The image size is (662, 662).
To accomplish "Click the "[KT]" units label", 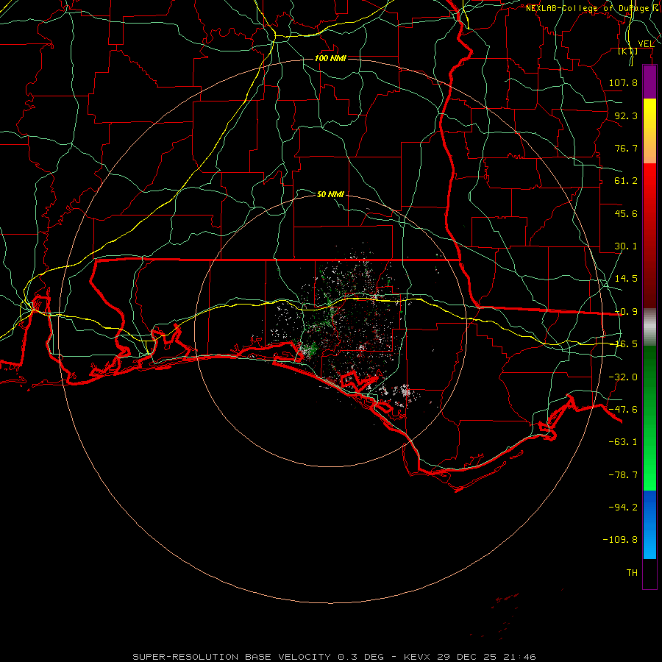I will click(x=628, y=51).
